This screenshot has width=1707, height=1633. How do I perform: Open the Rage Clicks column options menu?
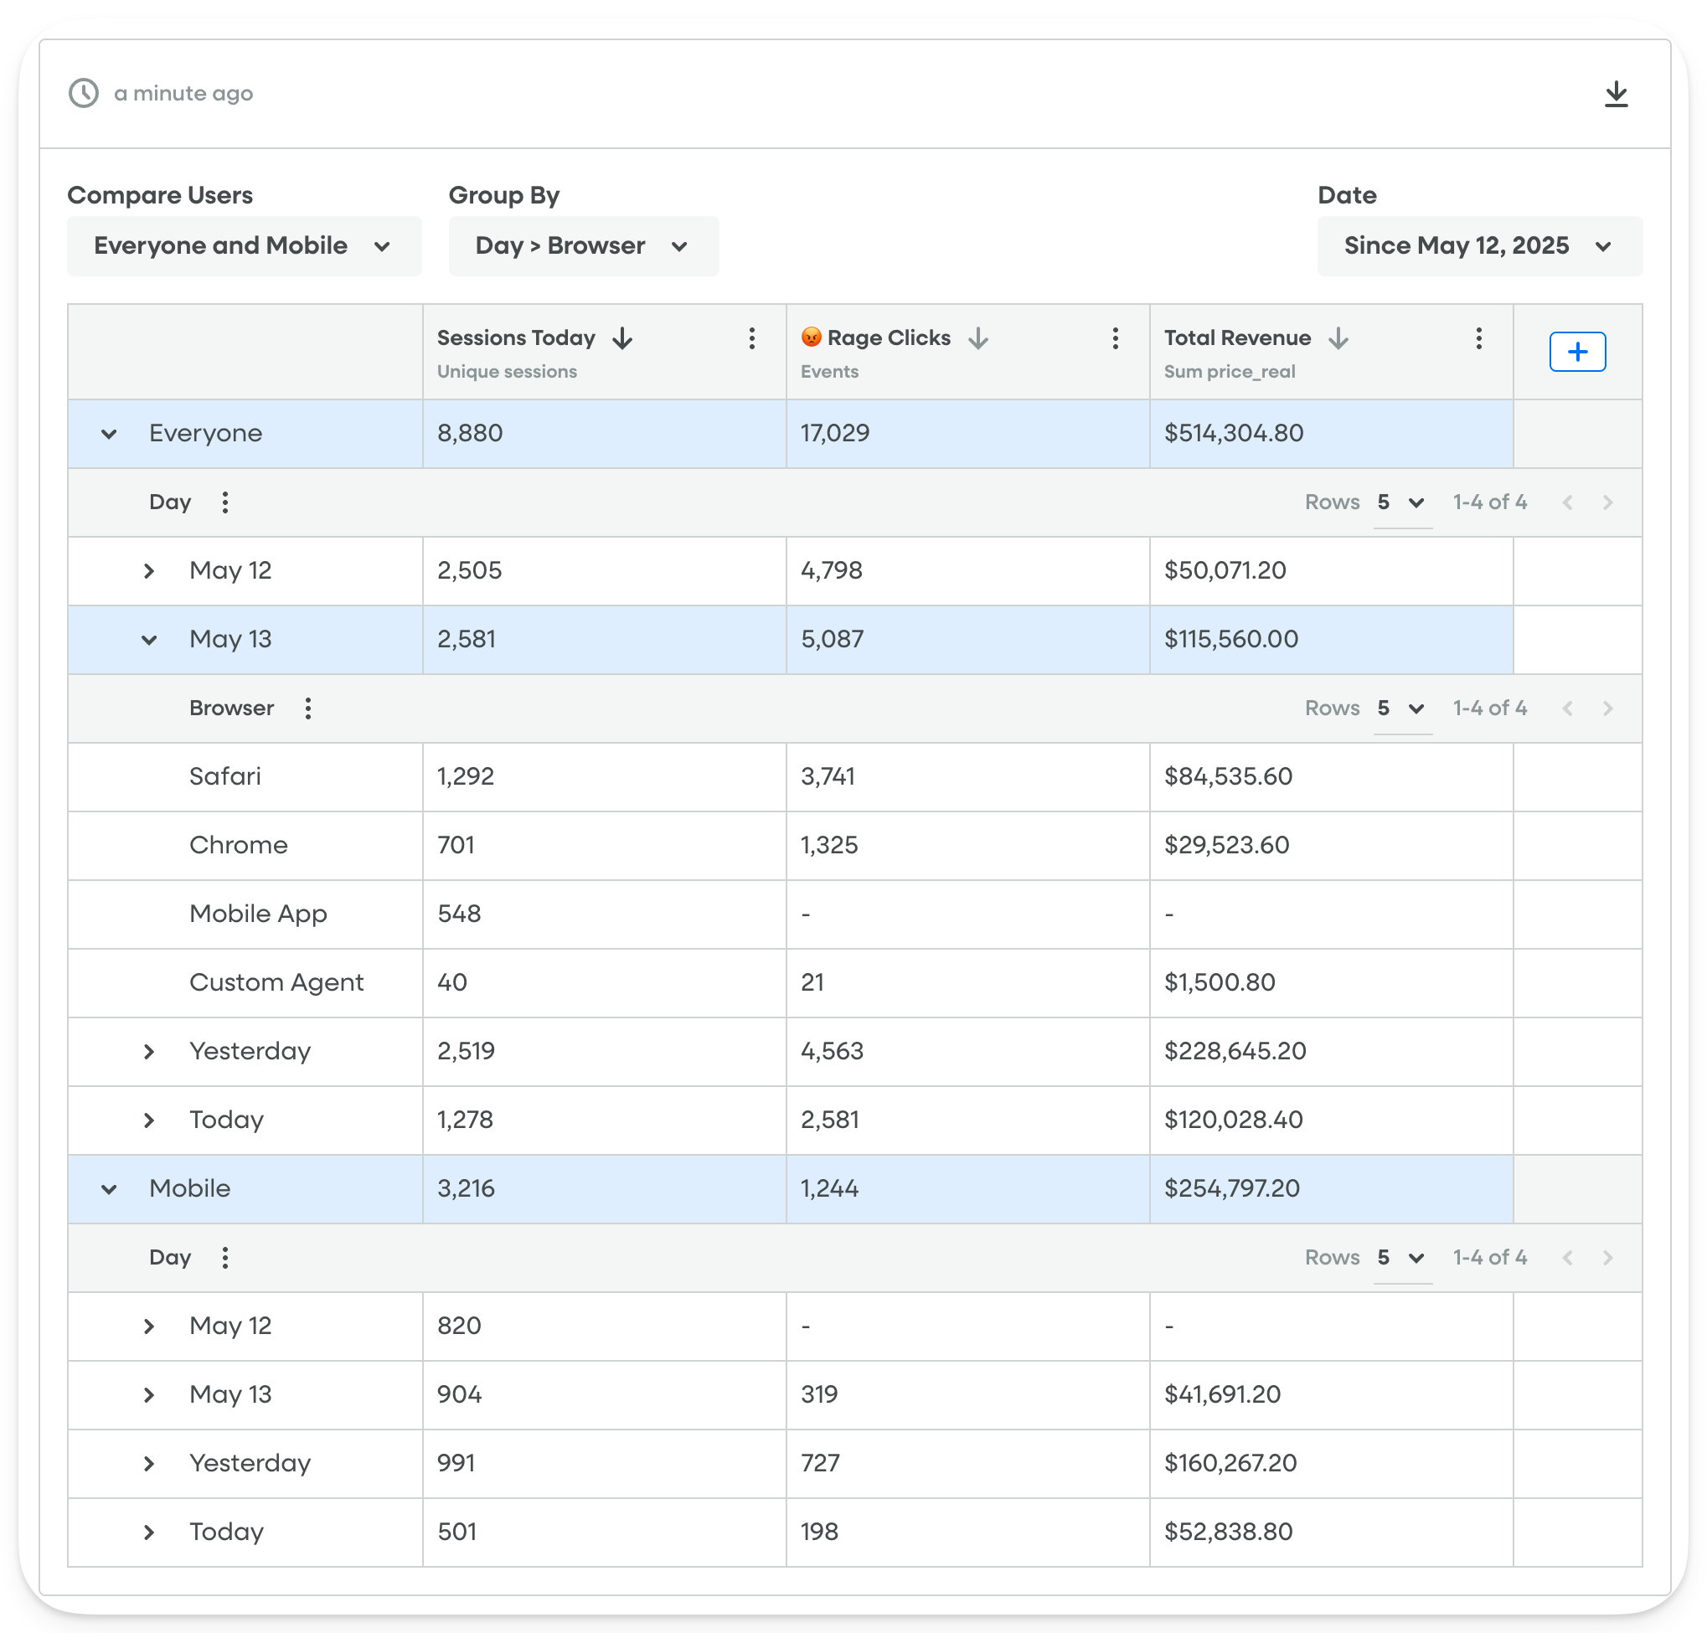tap(1114, 338)
